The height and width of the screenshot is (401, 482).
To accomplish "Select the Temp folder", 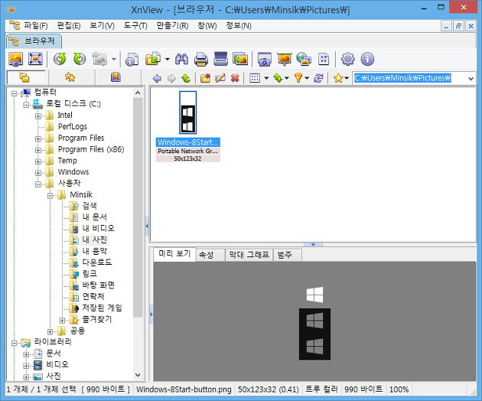I will [x=67, y=161].
